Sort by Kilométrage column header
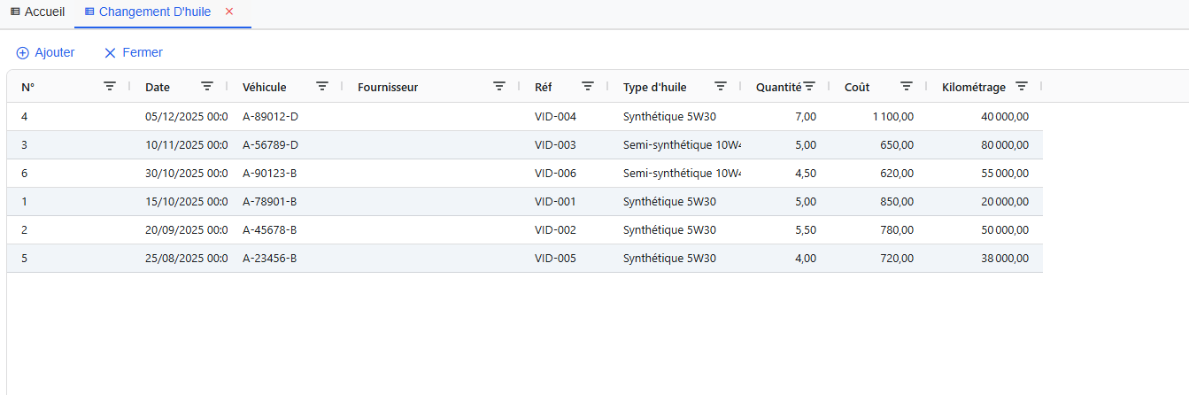 [x=973, y=87]
